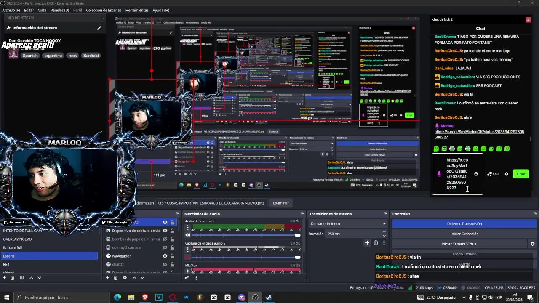Adjust the Captura de entrada audio 6 volume slider
The height and width of the screenshot is (303, 539).
point(246,257)
